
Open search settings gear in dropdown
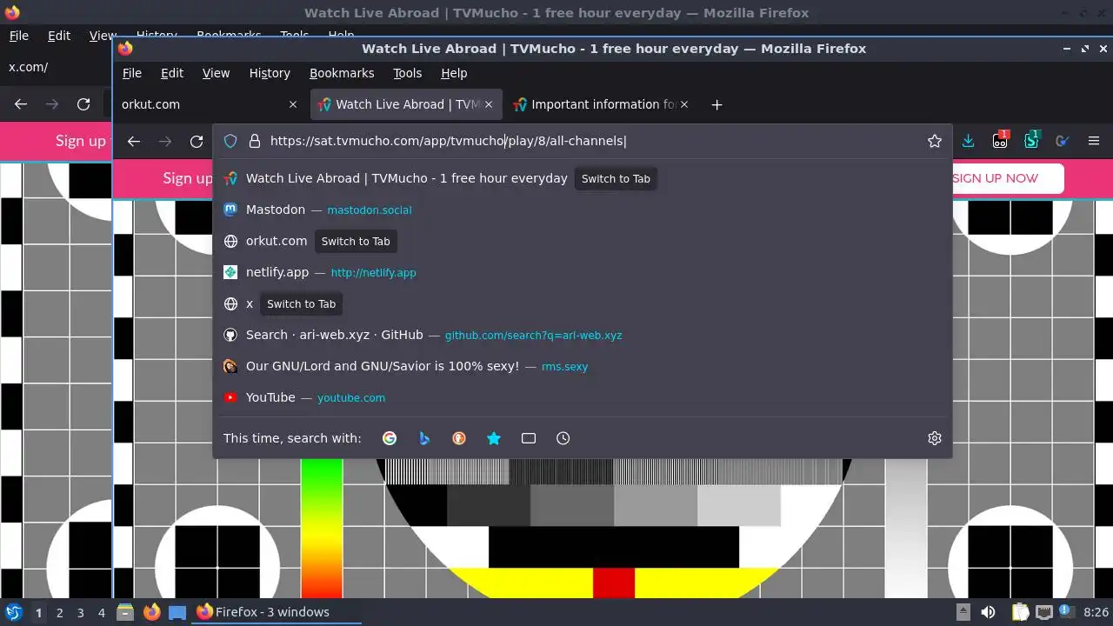pyautogui.click(x=935, y=438)
